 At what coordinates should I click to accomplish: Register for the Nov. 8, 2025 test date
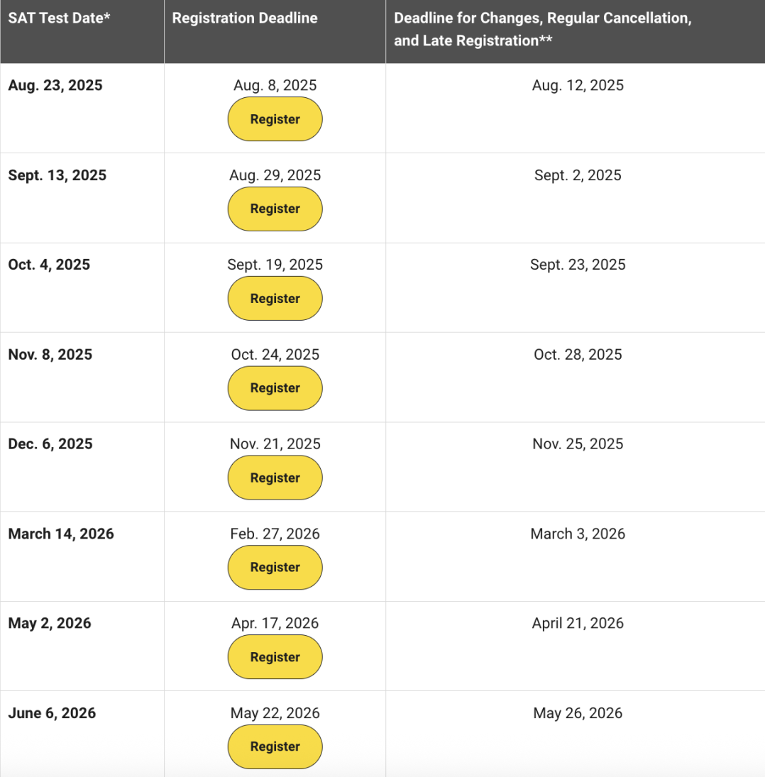click(275, 388)
